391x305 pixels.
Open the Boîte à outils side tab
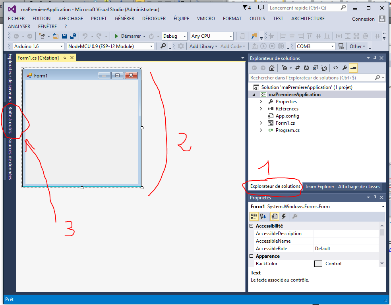[x=10, y=120]
